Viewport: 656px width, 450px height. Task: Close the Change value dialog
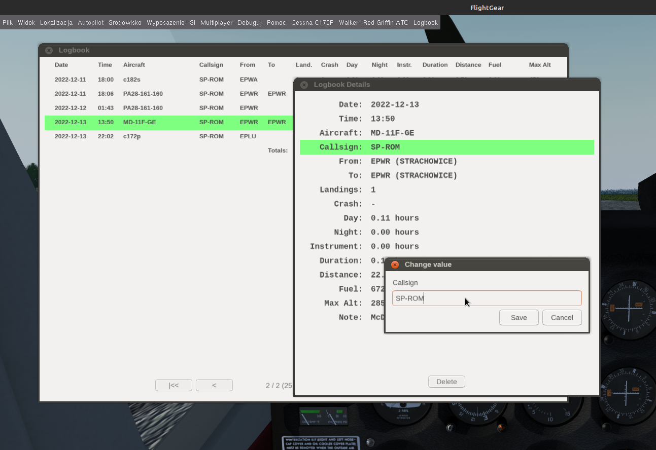click(395, 265)
